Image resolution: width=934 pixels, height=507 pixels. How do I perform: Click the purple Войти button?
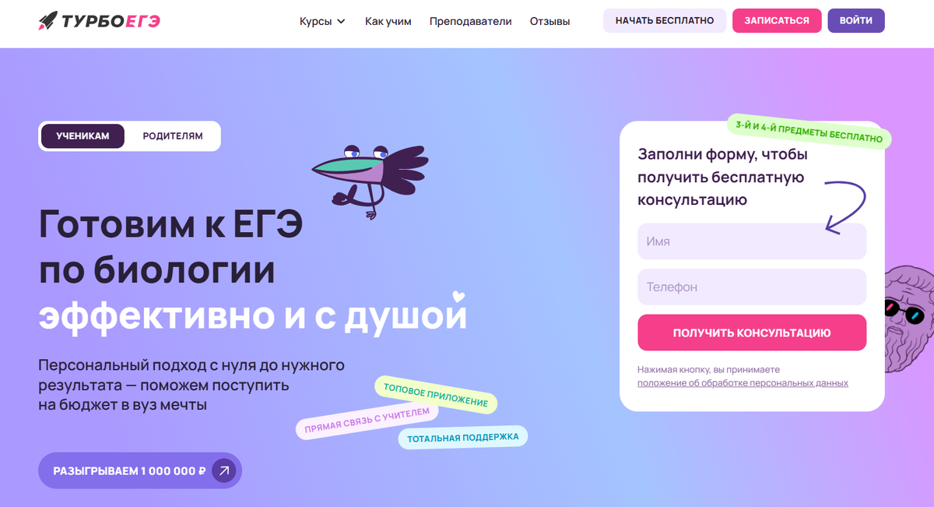tap(856, 20)
